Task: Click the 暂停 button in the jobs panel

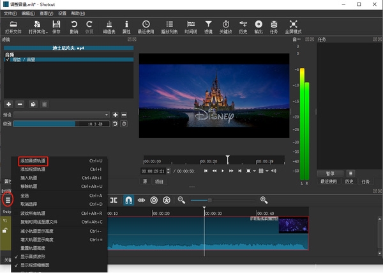Action: [330, 173]
